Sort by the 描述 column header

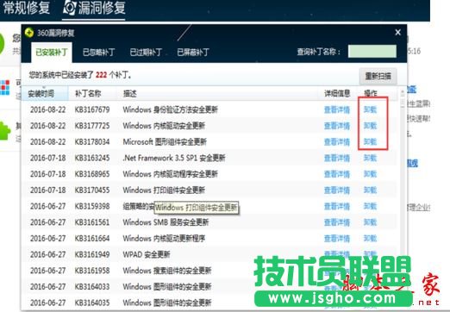[x=129, y=93]
